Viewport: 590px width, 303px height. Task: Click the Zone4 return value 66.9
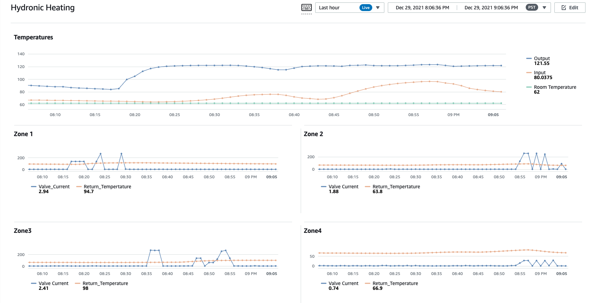(x=377, y=288)
